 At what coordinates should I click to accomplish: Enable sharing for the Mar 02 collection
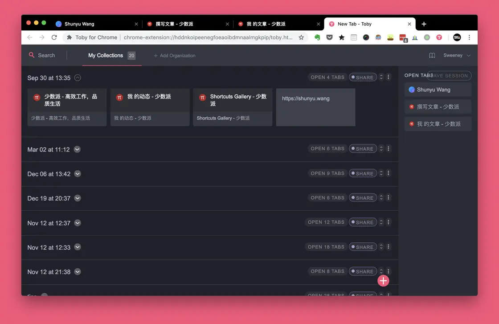363,148
